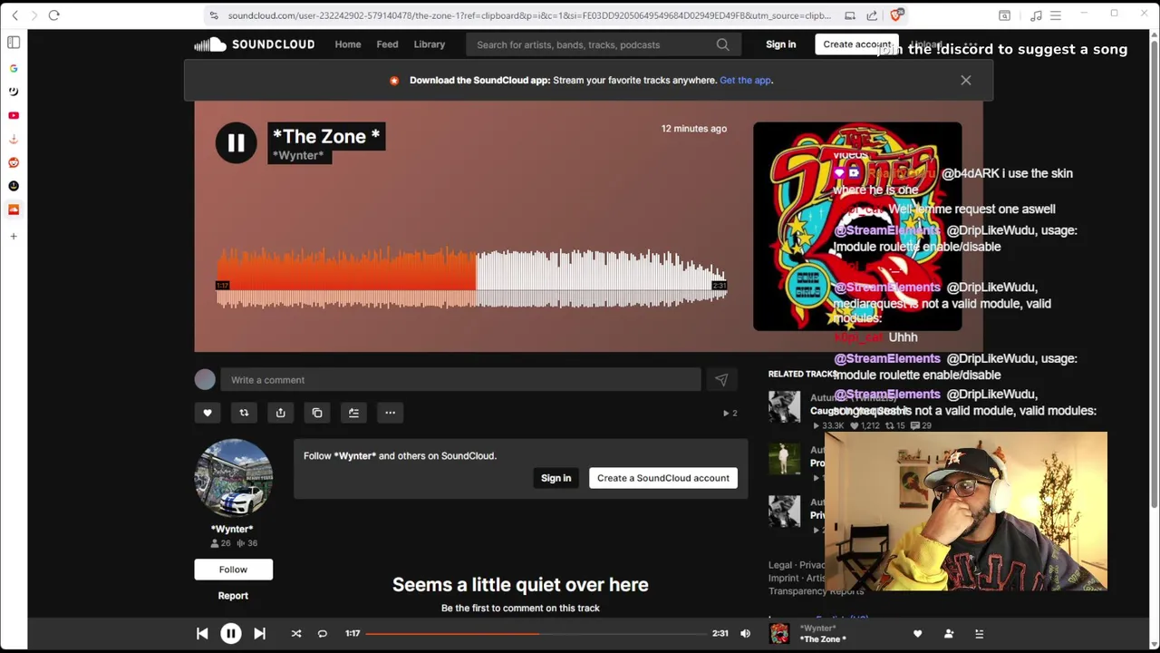The width and height of the screenshot is (1160, 653).
Task: Click the Follow button under Wynter
Action: tap(233, 570)
